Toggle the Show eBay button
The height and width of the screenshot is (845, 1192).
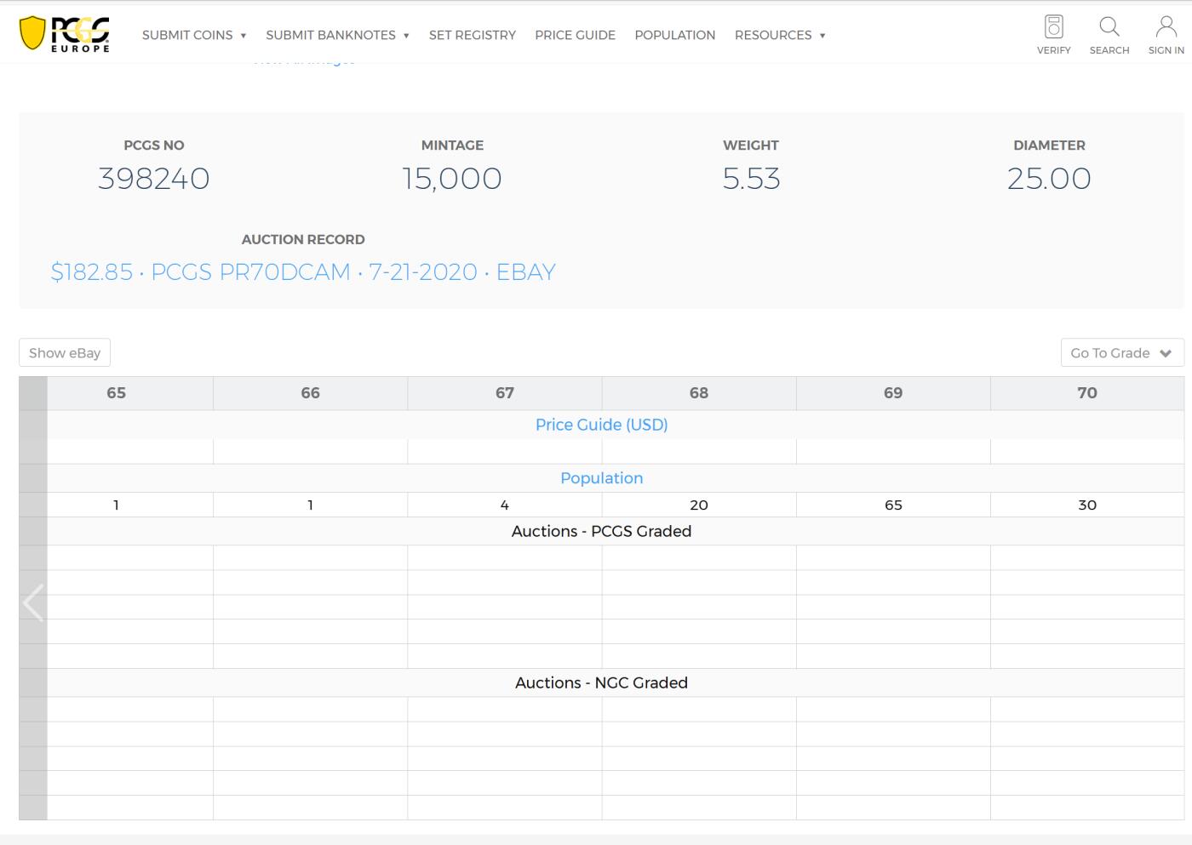click(x=65, y=353)
